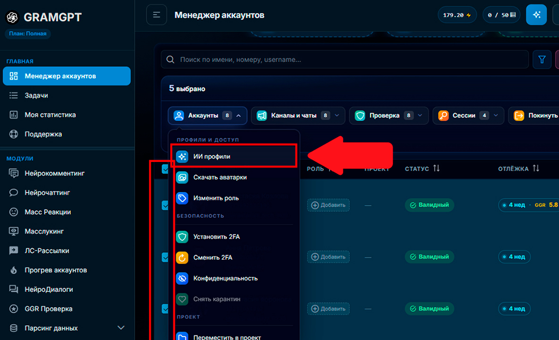Screen dimensions: 559x340
Task: Choose ИИ профили from the menu
Action: point(234,156)
